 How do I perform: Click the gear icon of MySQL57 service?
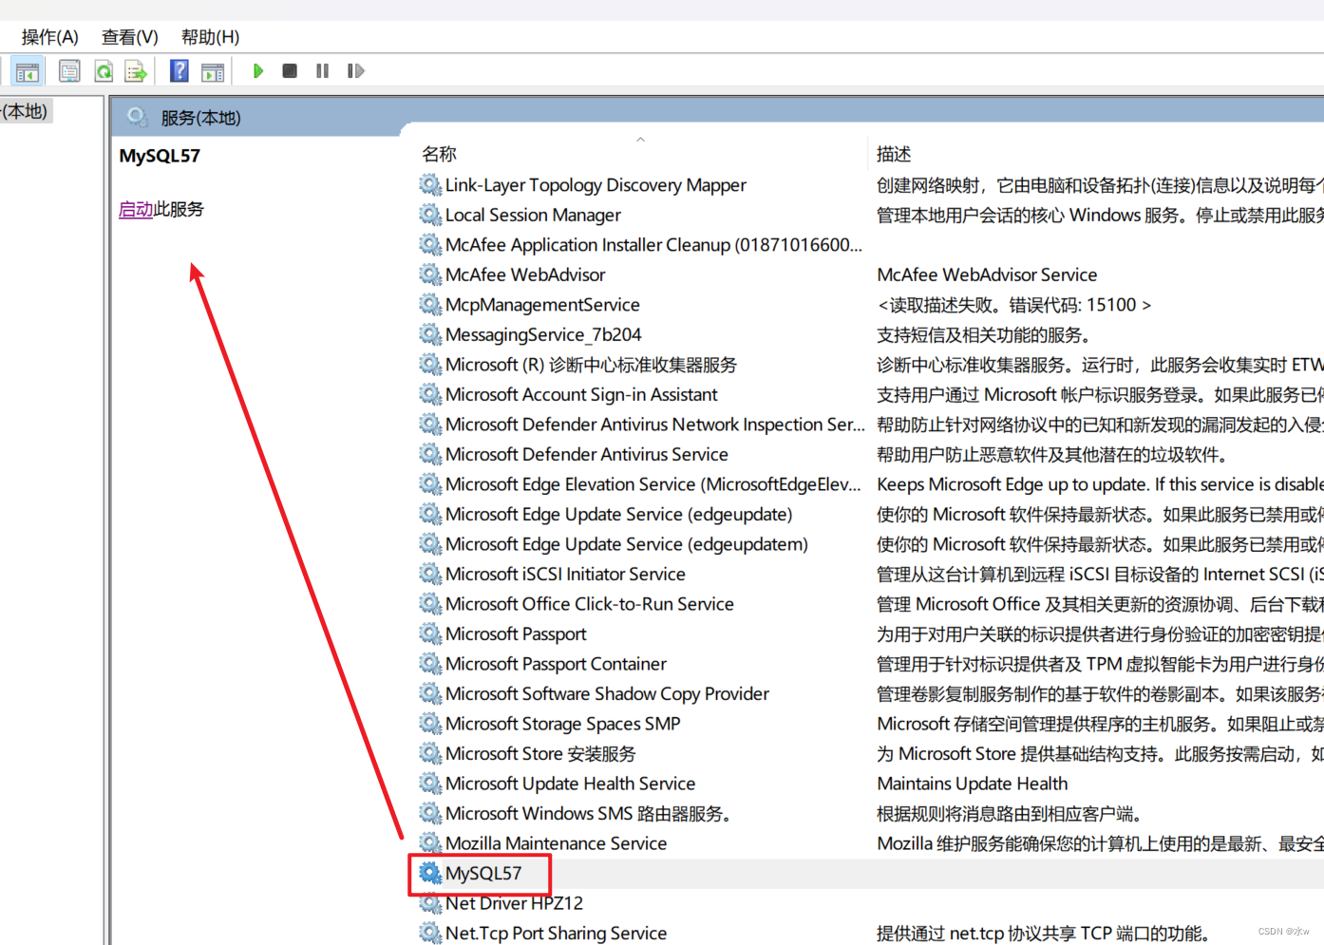430,873
